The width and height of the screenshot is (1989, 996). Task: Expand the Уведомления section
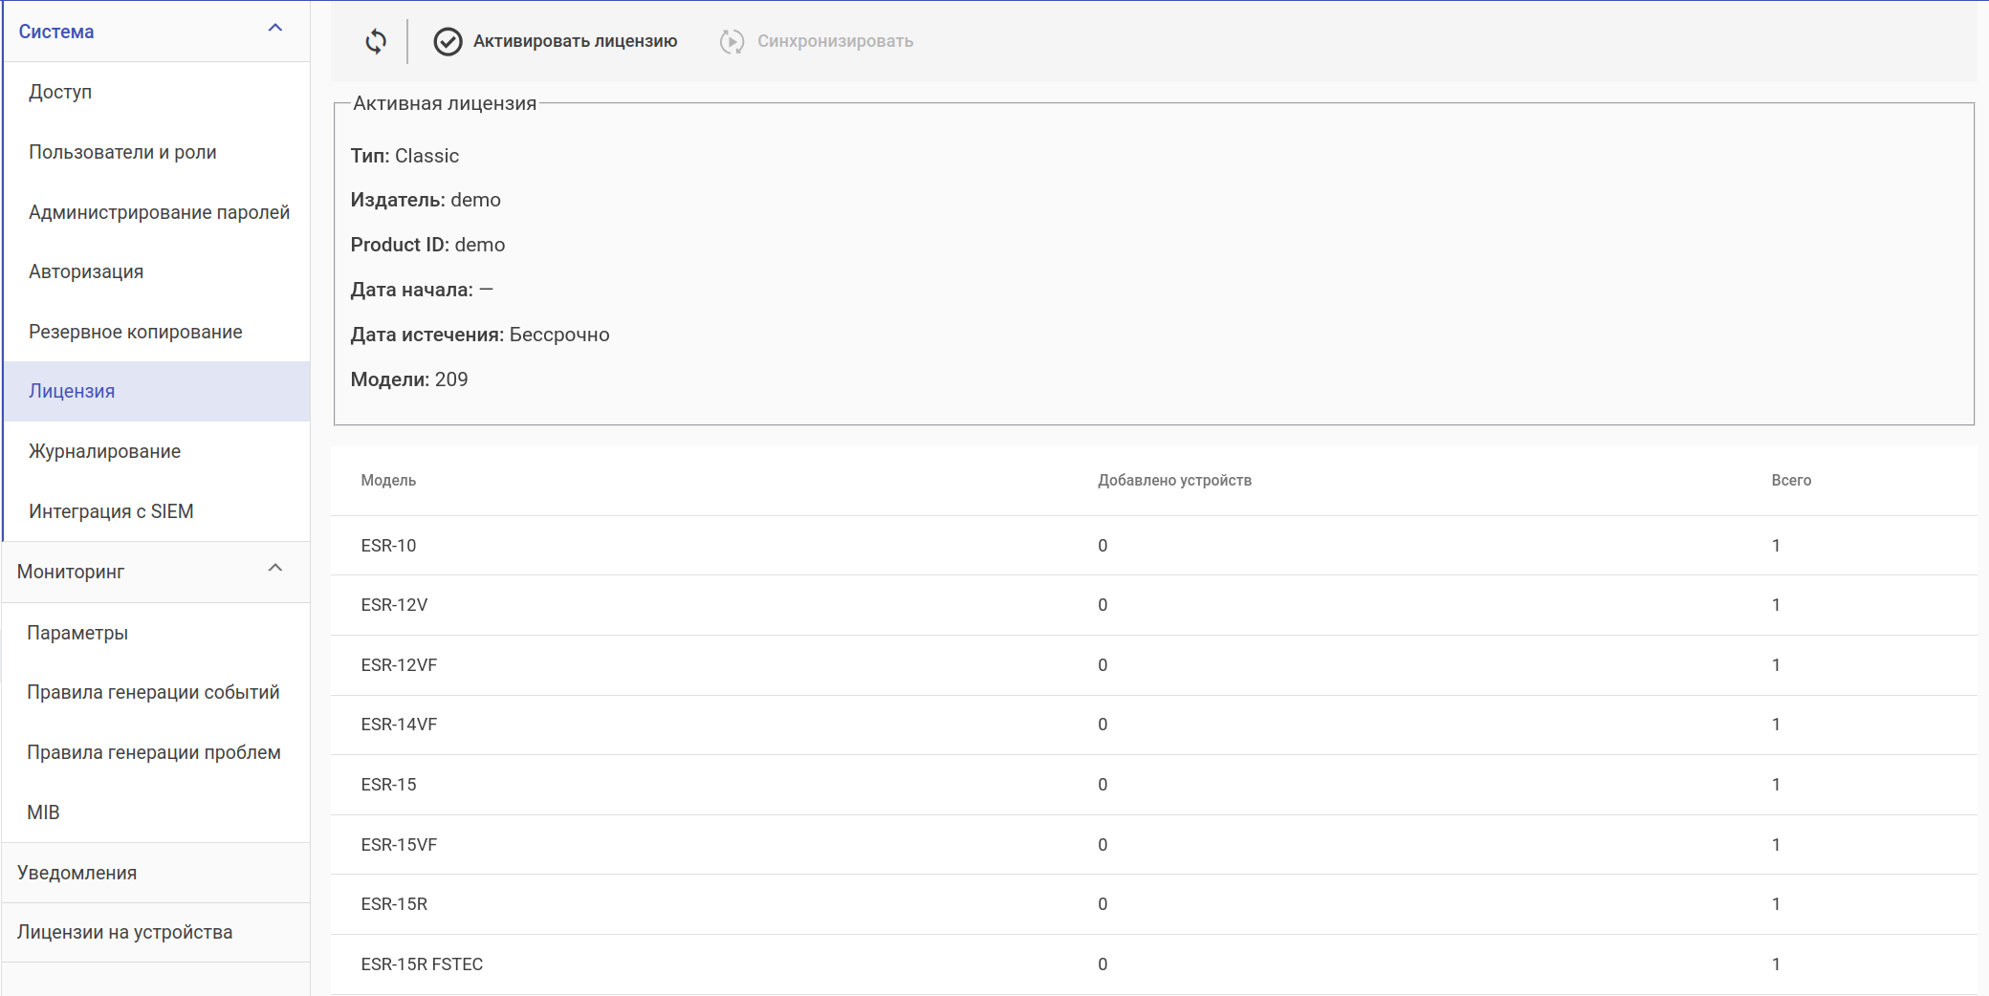pyautogui.click(x=76, y=873)
